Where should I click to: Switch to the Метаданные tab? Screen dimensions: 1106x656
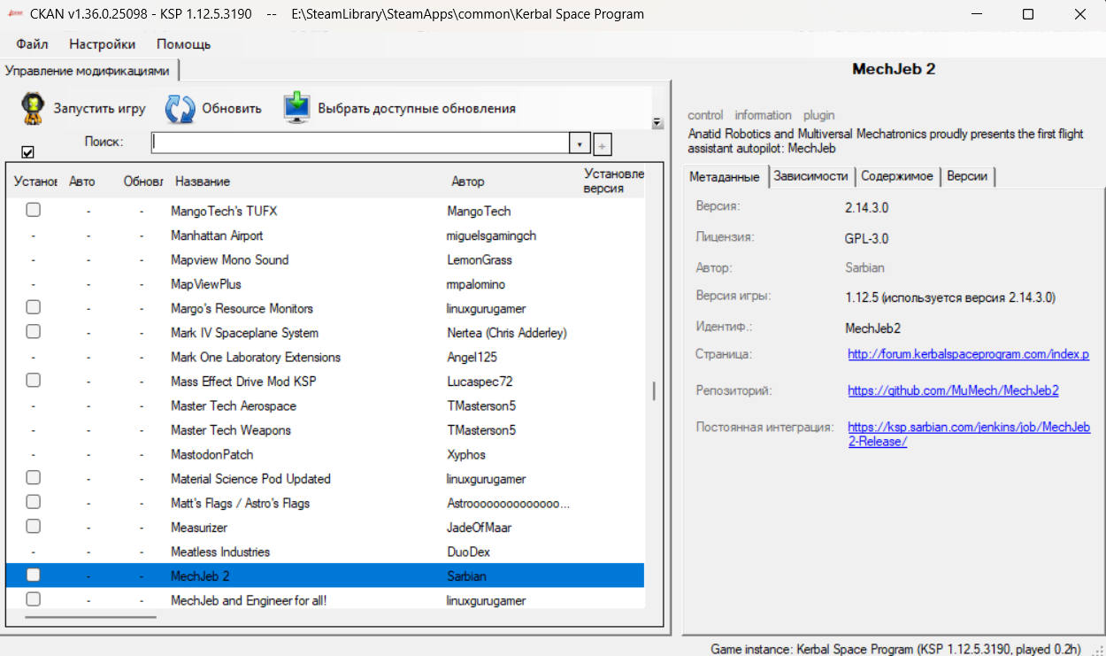[x=725, y=176]
